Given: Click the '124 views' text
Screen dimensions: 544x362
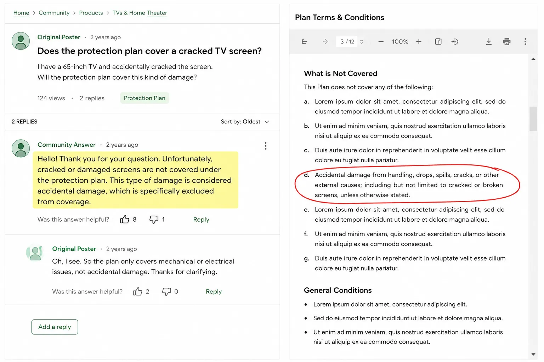Looking at the screenshot, I should 51,98.
